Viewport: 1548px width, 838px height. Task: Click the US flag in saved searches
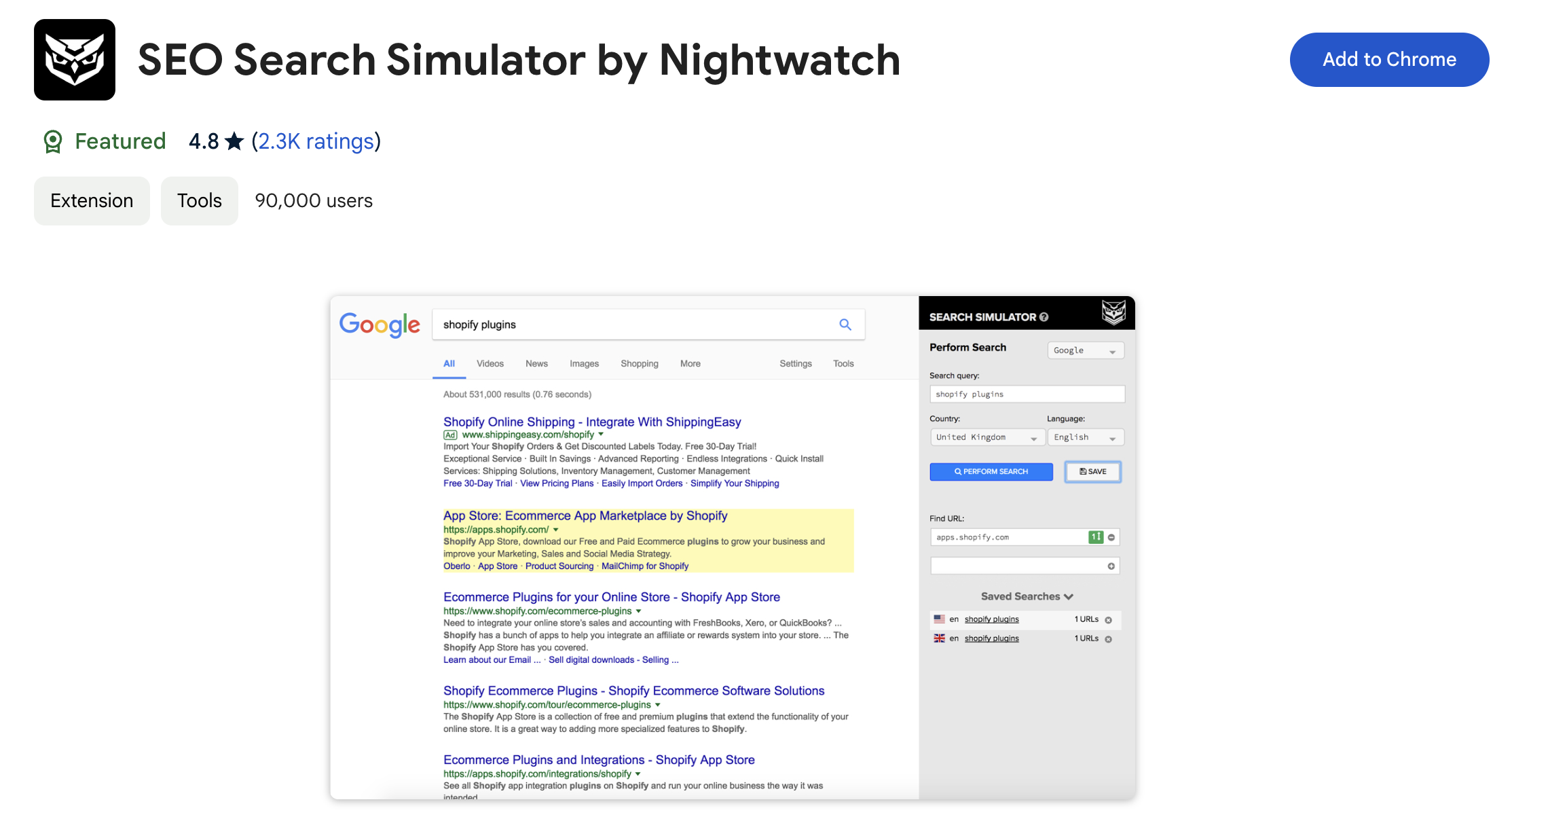(940, 619)
